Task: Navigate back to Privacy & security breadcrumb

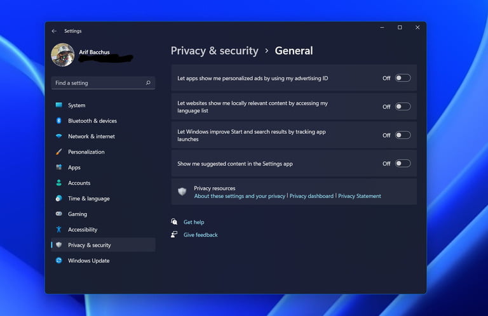Action: click(214, 51)
